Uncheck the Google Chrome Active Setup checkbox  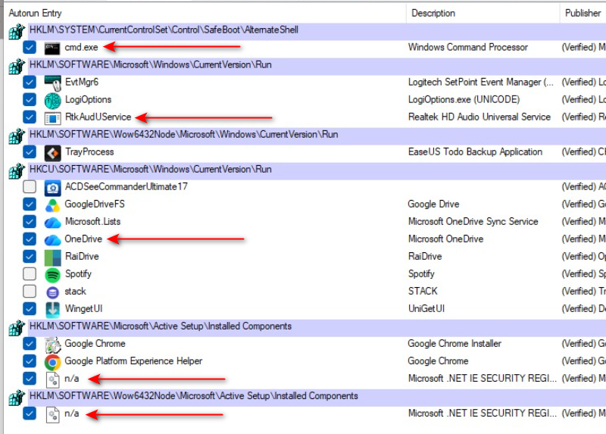pyautogui.click(x=30, y=344)
